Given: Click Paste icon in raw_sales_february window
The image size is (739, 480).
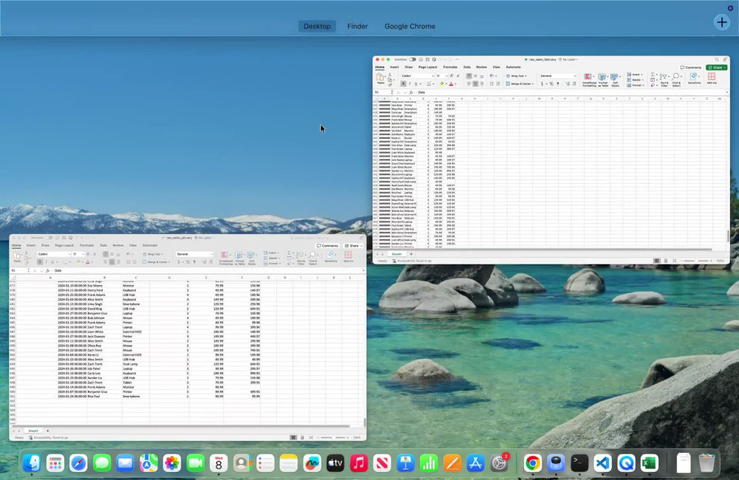Looking at the screenshot, I should click(x=381, y=79).
